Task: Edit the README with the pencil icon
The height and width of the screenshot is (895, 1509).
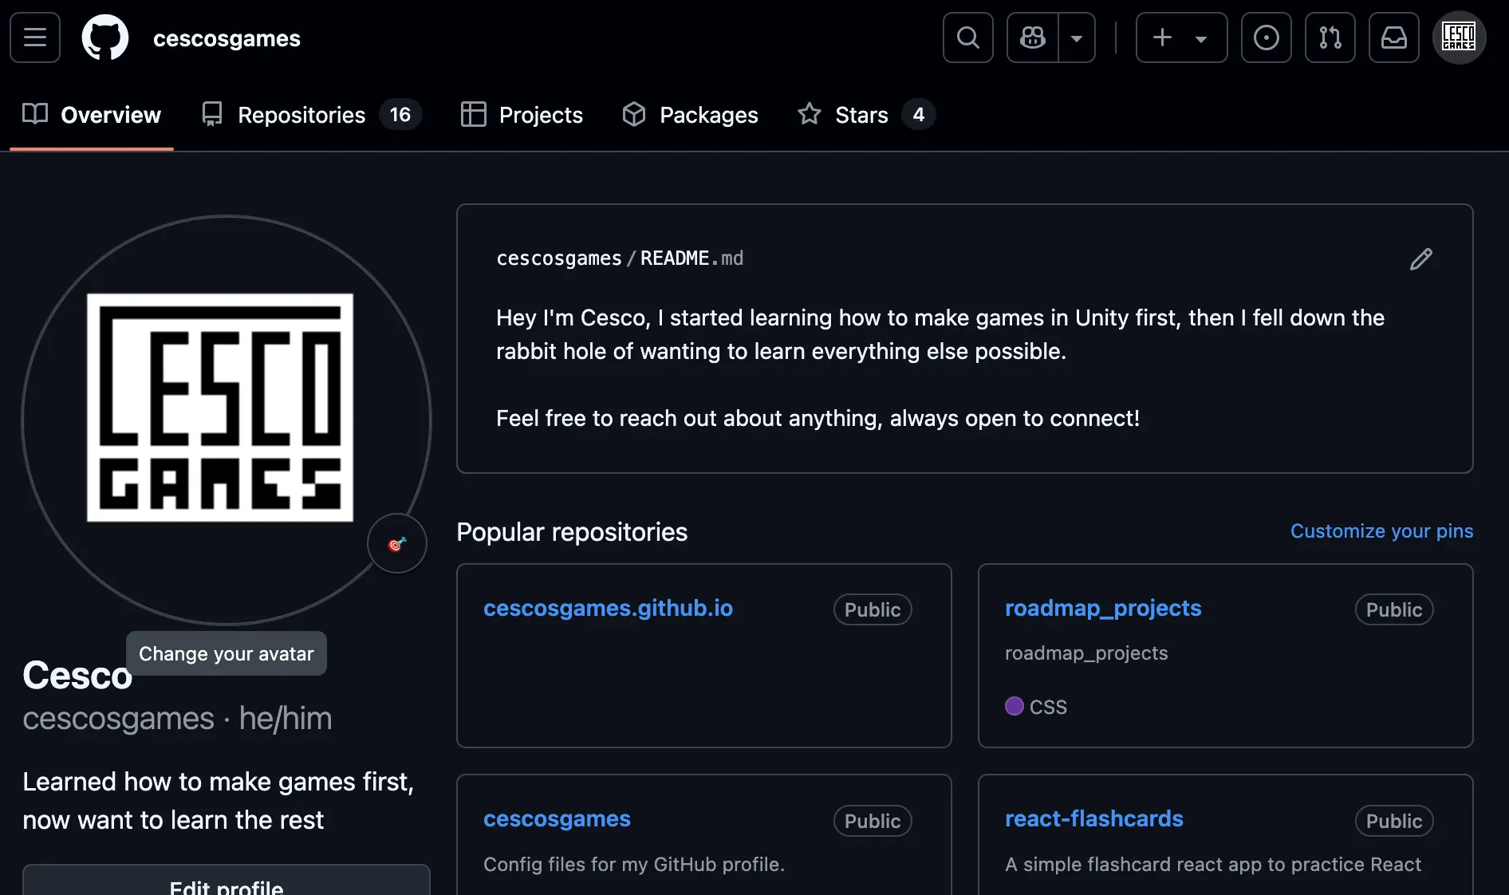Action: coord(1420,259)
